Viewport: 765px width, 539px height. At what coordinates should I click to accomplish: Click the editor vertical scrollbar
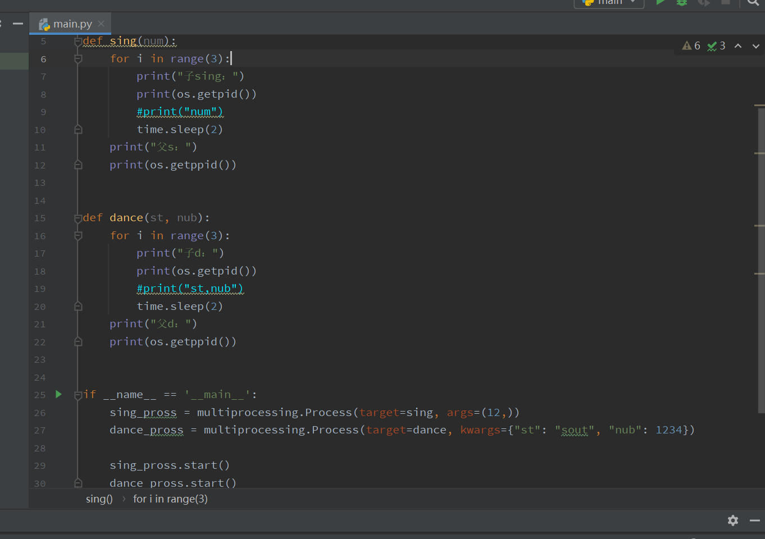(761, 259)
